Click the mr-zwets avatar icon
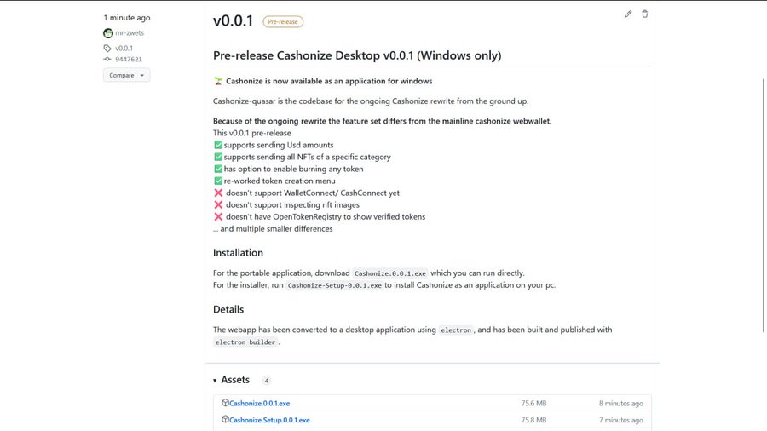Image resolution: width=767 pixels, height=431 pixels. (x=108, y=33)
